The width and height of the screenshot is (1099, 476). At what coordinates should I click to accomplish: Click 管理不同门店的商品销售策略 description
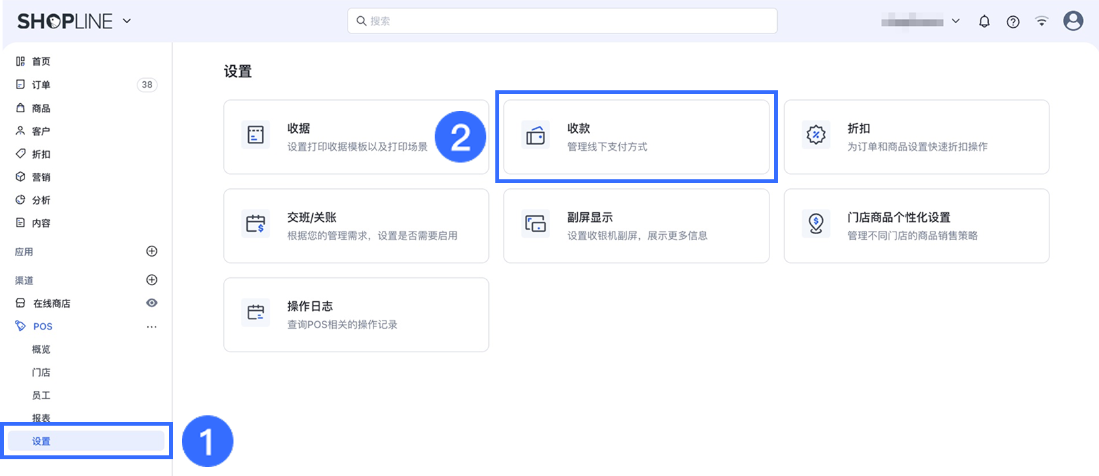pyautogui.click(x=913, y=235)
